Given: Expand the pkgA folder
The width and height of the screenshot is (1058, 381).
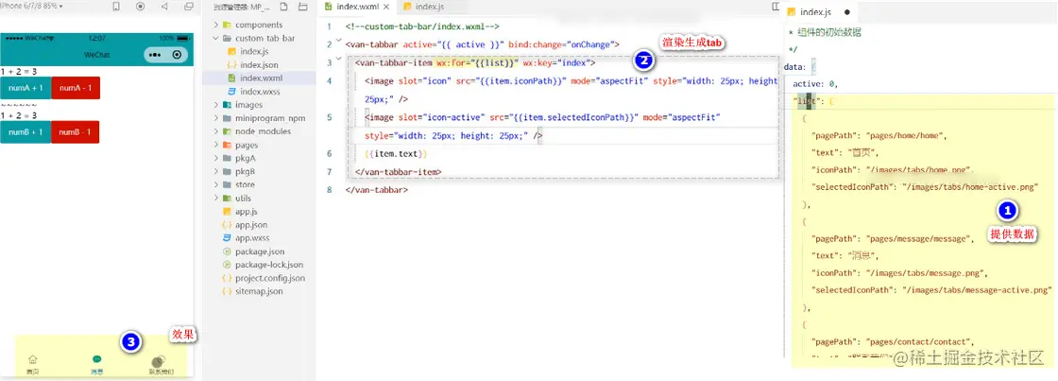Looking at the screenshot, I should click(216, 158).
